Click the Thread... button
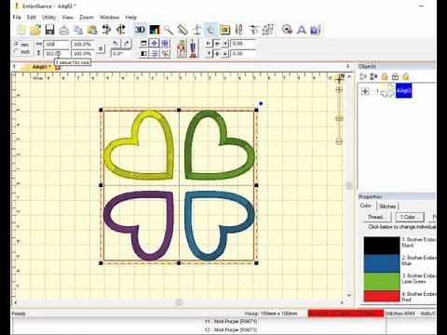Image resolution: width=447 pixels, height=335 pixels. pos(377,217)
